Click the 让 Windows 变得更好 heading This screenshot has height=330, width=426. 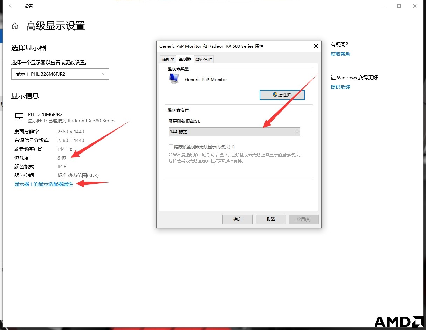355,78
